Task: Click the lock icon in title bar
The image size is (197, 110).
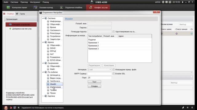Action: click(x=183, y=2)
